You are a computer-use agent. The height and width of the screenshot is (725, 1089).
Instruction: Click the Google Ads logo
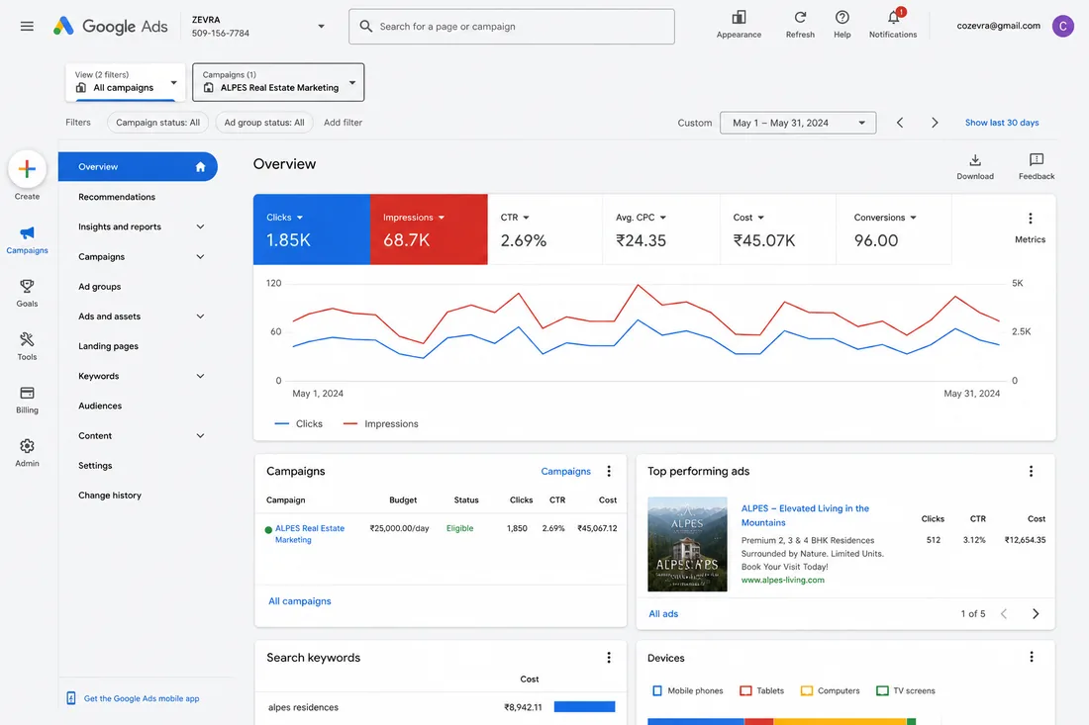[111, 27]
